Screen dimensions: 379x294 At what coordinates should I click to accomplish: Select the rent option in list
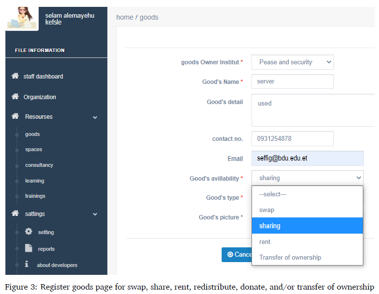tap(265, 242)
